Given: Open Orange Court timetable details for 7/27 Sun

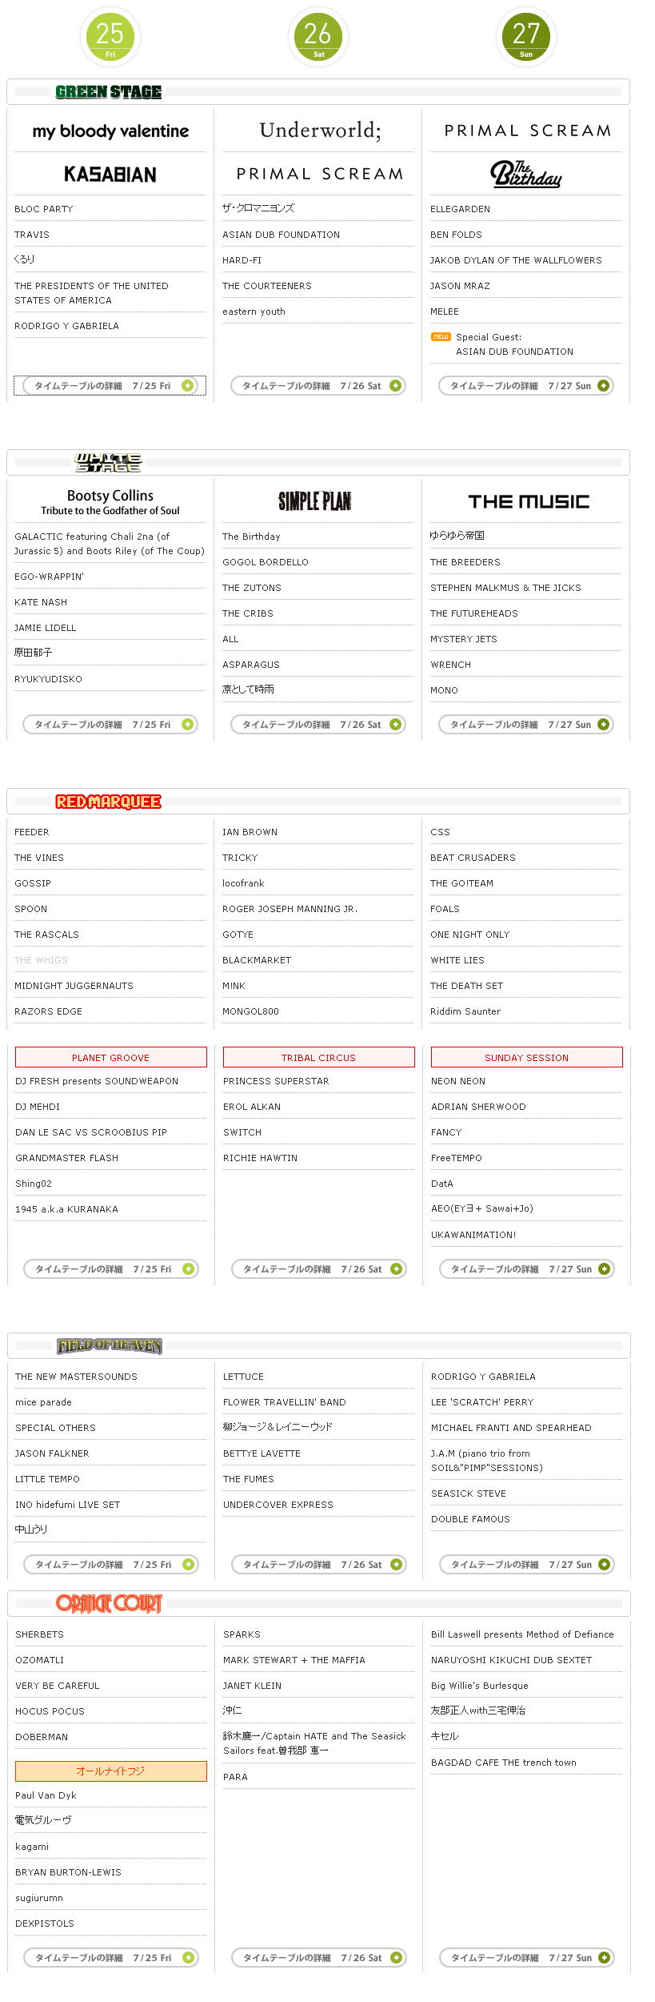Looking at the screenshot, I should [x=527, y=1958].
